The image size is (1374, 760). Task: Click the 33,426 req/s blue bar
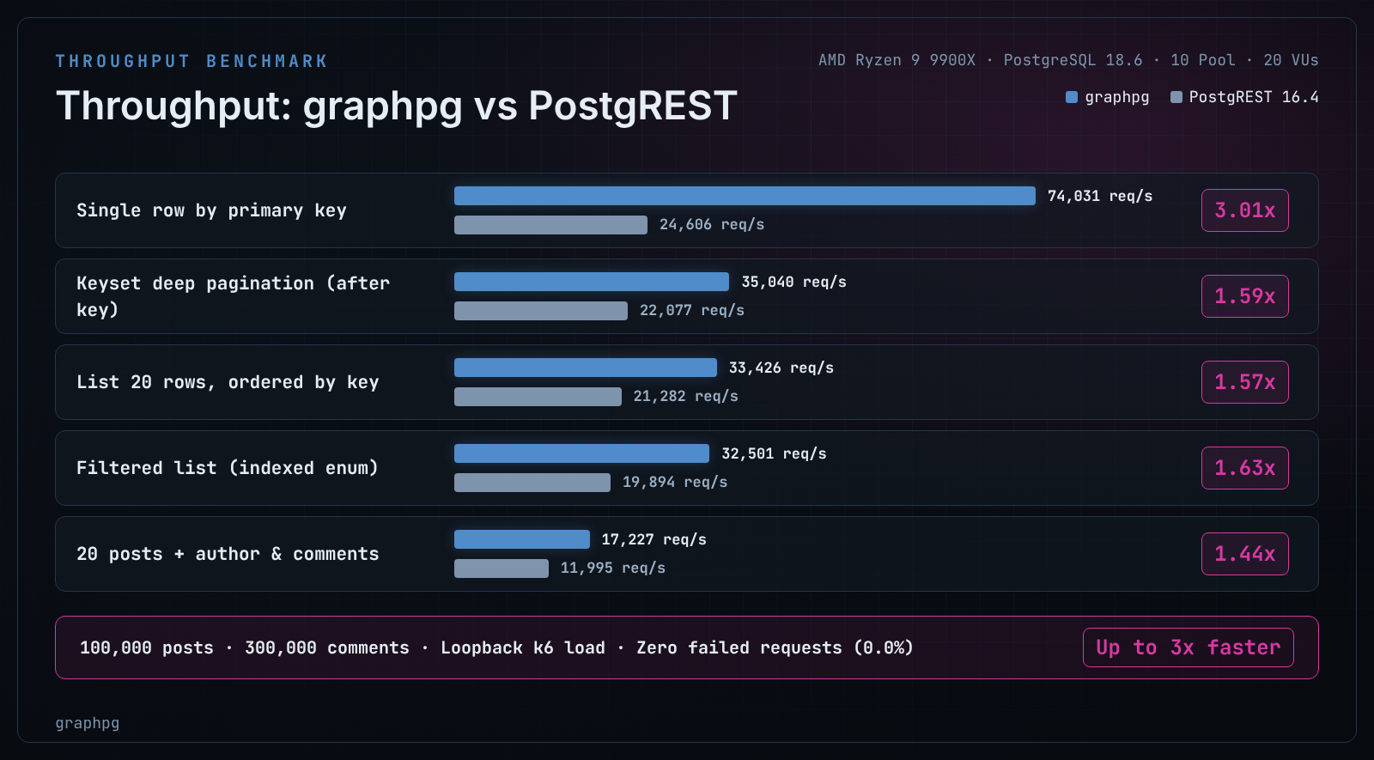tap(586, 368)
